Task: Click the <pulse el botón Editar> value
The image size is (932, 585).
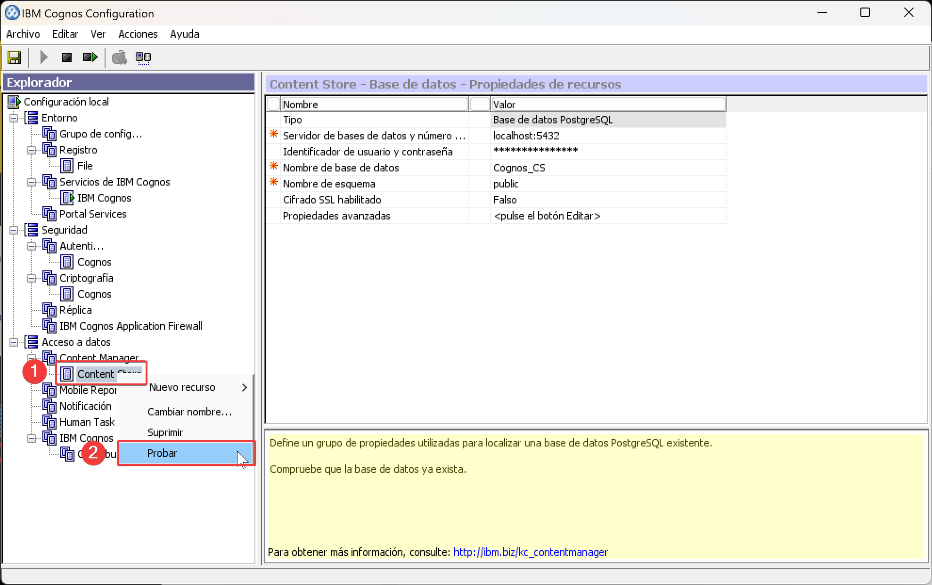Action: 608,216
